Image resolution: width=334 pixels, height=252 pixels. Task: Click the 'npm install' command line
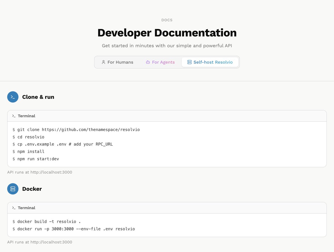click(x=28, y=151)
